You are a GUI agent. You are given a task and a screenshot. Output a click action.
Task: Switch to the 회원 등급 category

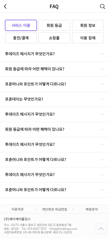coord(54,25)
